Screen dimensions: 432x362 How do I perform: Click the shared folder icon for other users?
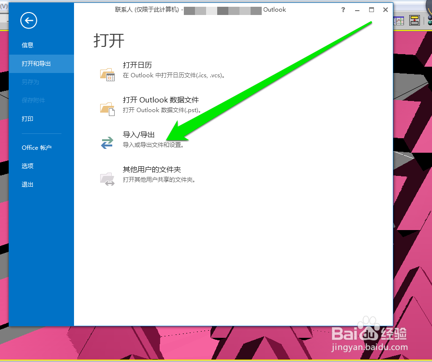coord(107,179)
